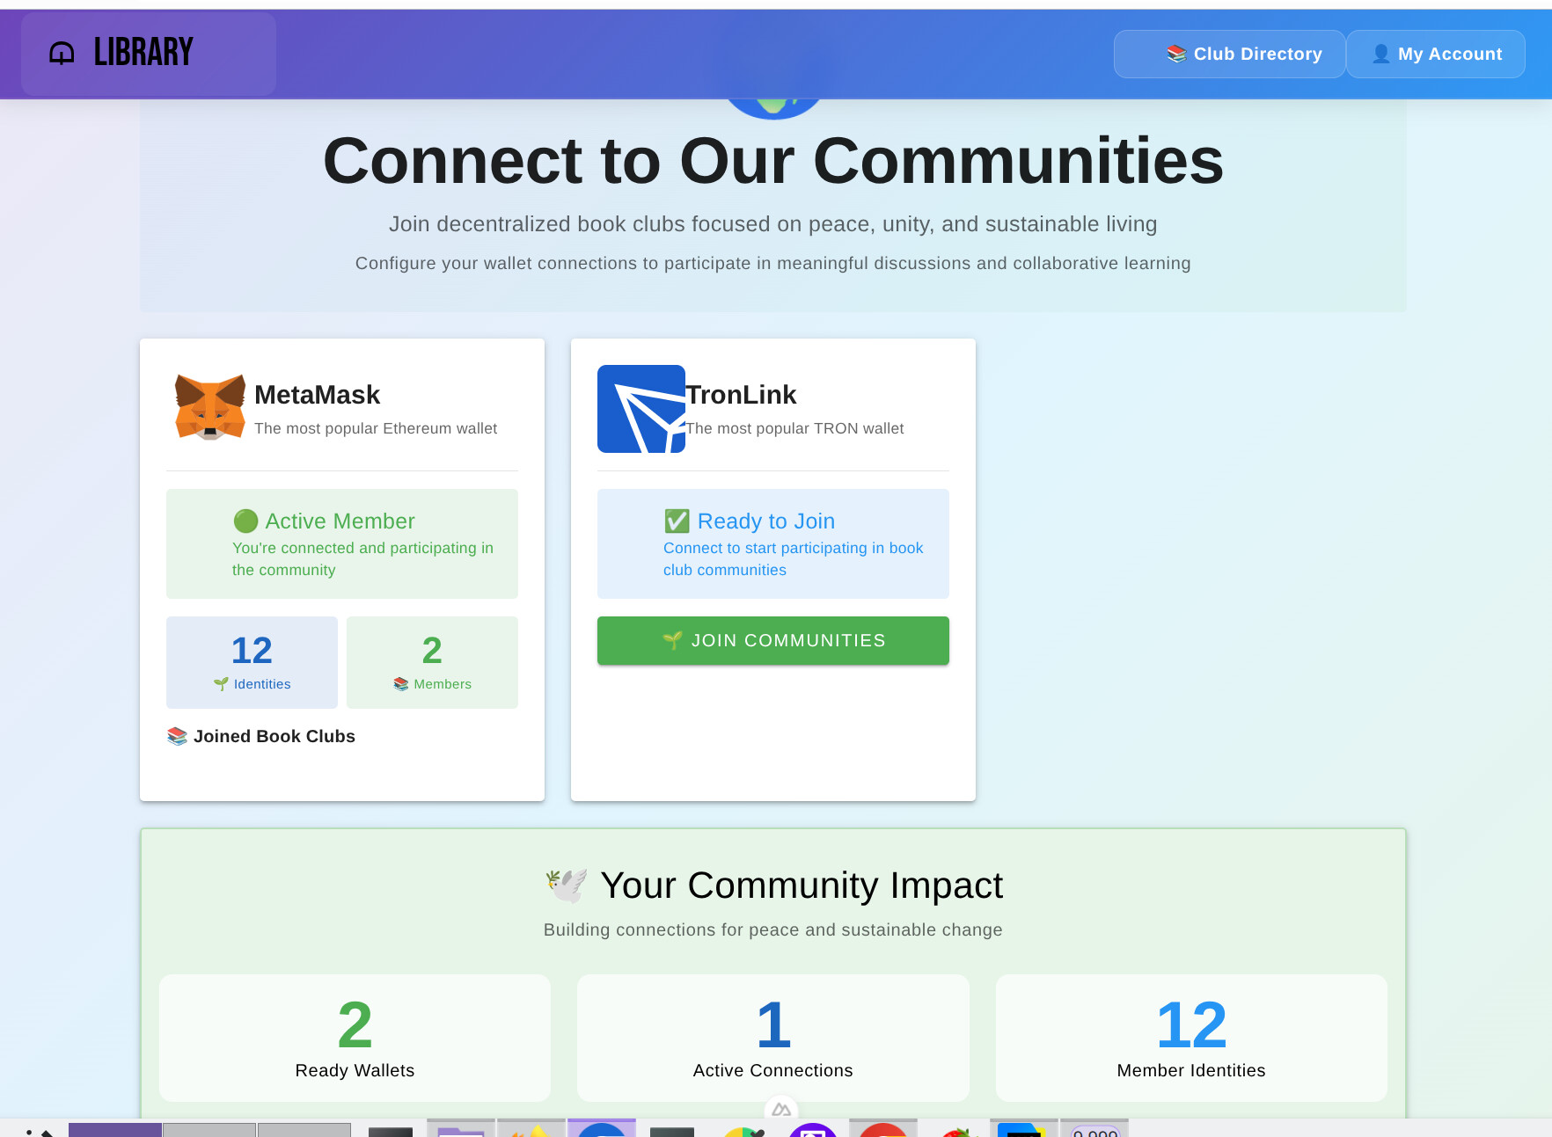Click the books icon next to Members

[x=401, y=684]
